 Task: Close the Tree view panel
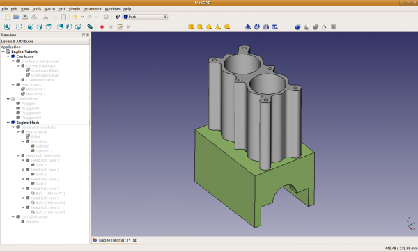click(x=88, y=35)
